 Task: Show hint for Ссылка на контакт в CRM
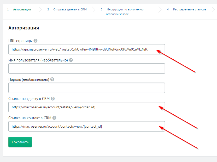click(x=54, y=118)
